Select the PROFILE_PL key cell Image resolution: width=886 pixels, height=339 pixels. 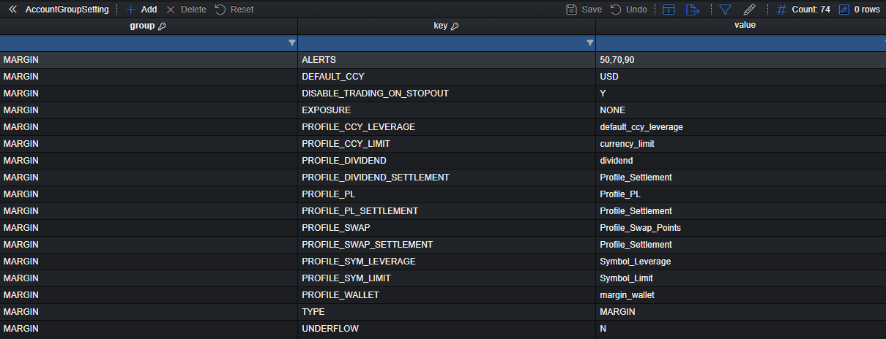[x=447, y=194]
